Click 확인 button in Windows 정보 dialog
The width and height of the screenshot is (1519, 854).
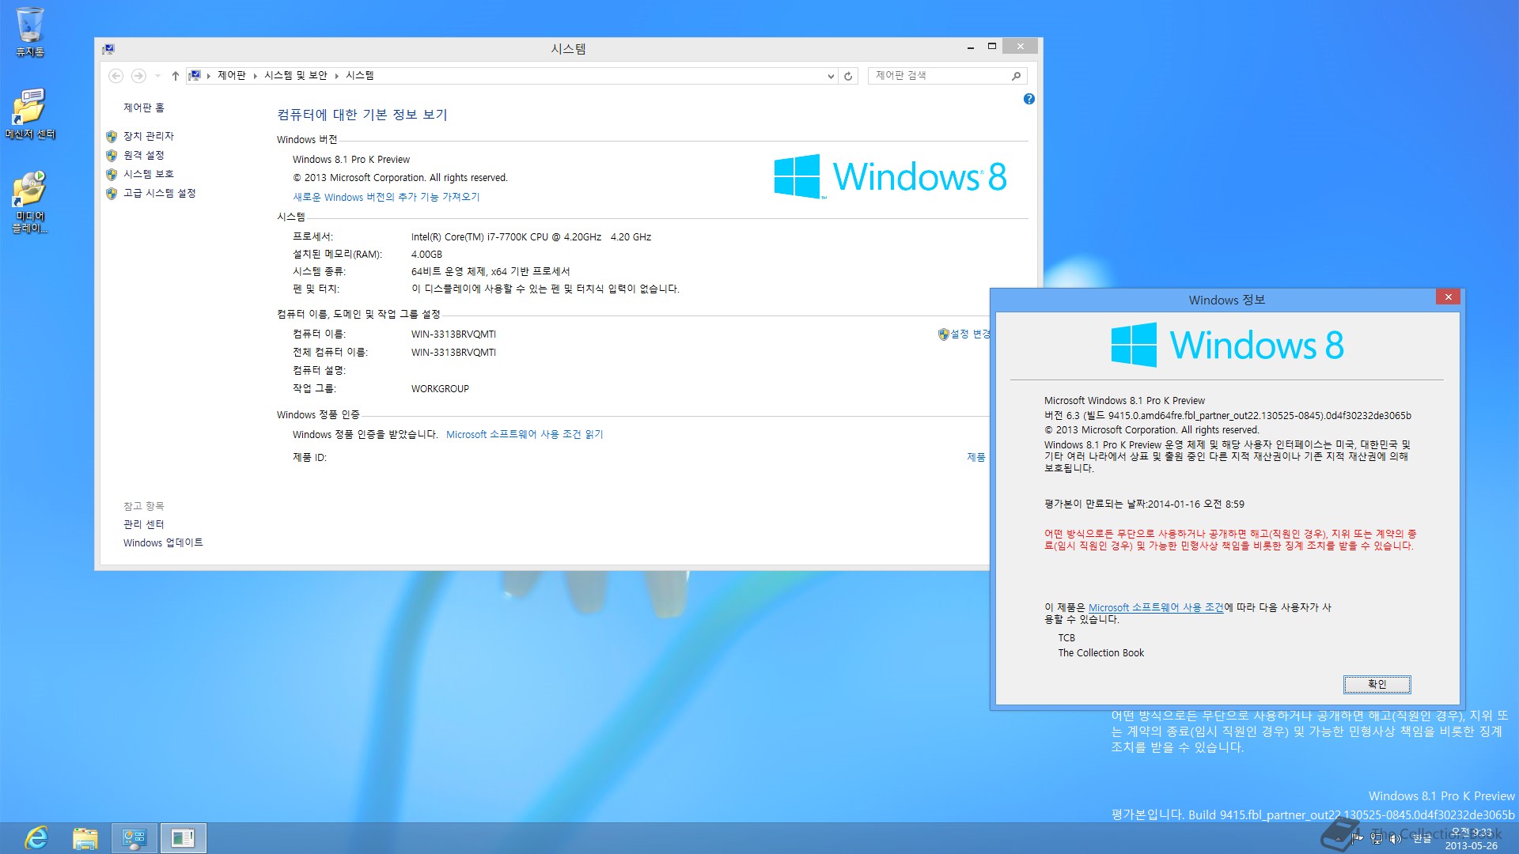click(1377, 684)
